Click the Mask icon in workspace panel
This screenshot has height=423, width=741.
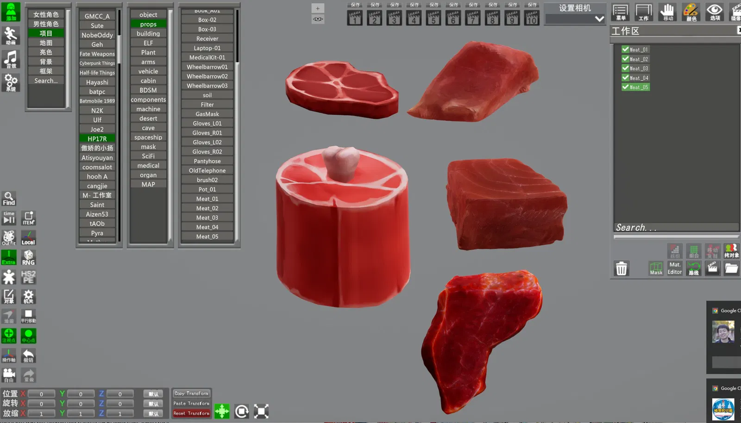[x=656, y=268]
